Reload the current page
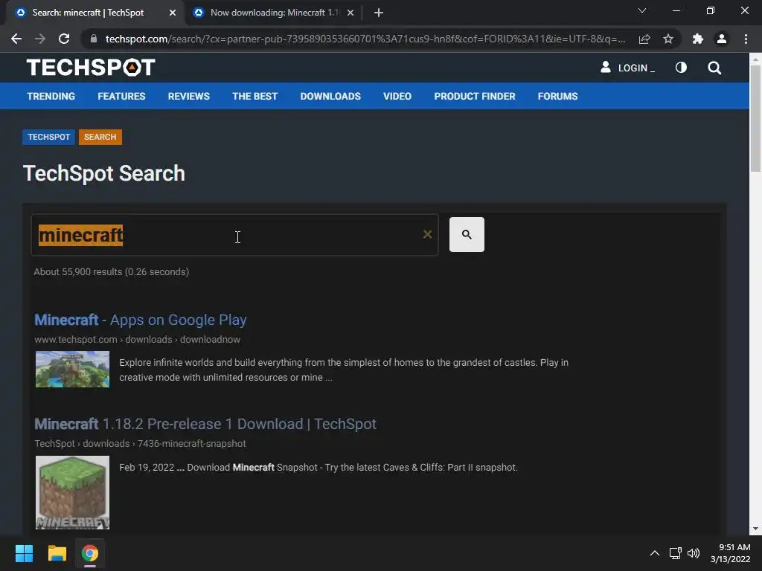The image size is (762, 571). 64,39
